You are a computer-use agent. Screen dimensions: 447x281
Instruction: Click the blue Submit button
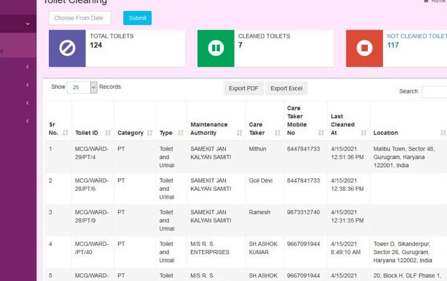click(x=137, y=18)
